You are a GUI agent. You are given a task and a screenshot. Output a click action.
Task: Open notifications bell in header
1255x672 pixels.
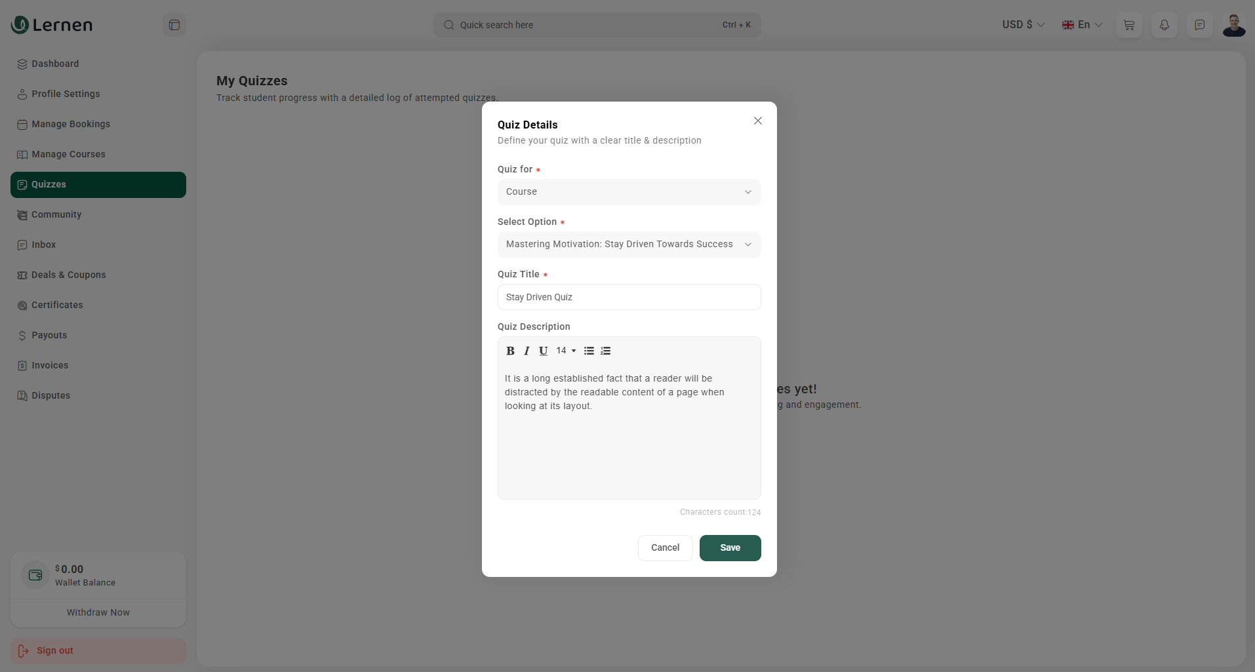point(1165,25)
